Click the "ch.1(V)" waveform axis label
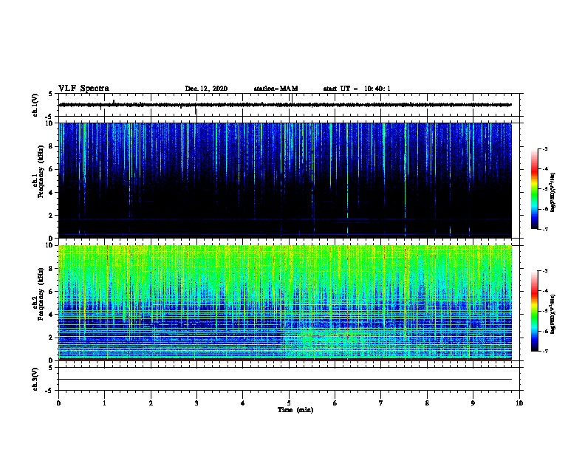The height and width of the screenshot is (452, 585). pos(35,105)
